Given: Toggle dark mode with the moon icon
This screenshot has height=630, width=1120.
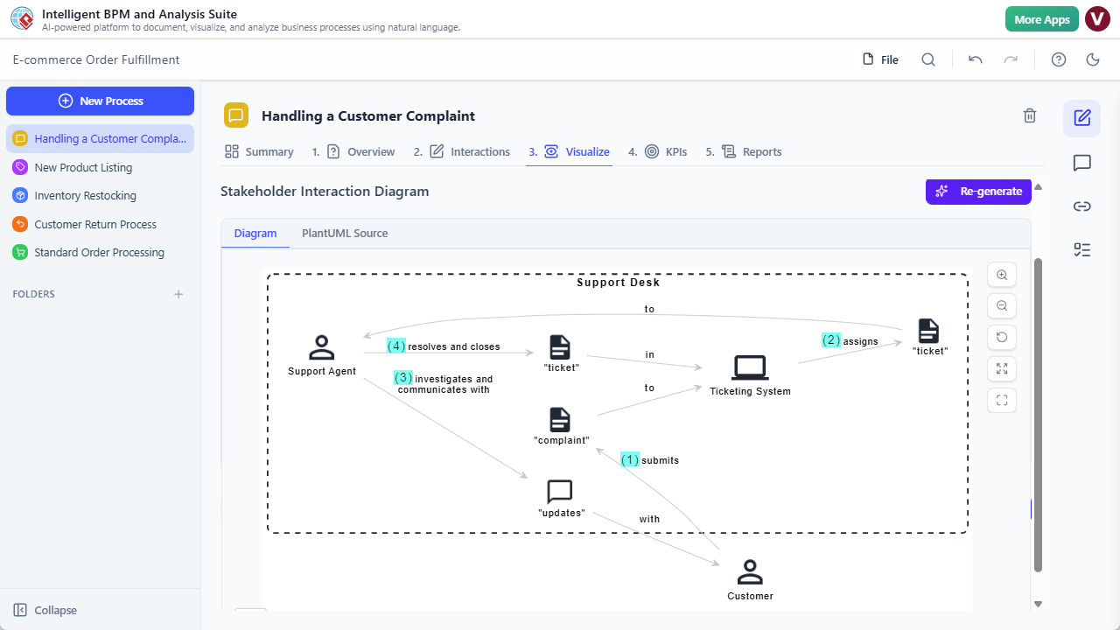Looking at the screenshot, I should pyautogui.click(x=1093, y=59).
